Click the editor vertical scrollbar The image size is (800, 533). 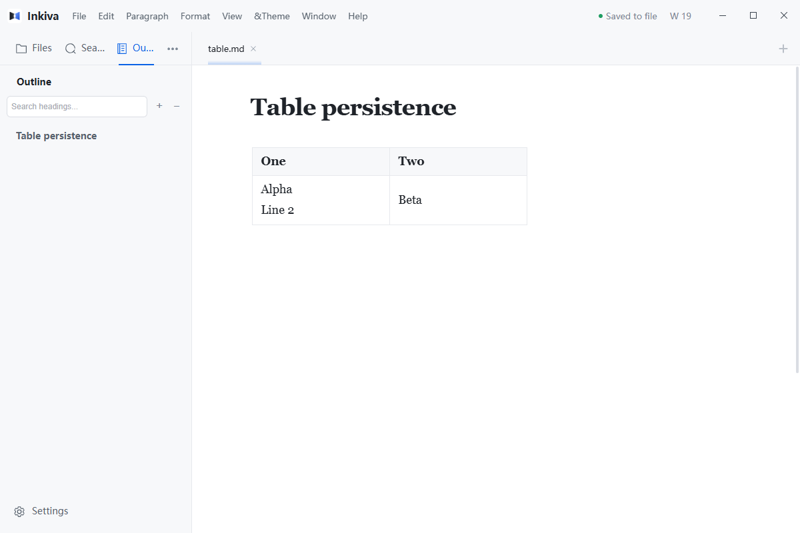797,220
